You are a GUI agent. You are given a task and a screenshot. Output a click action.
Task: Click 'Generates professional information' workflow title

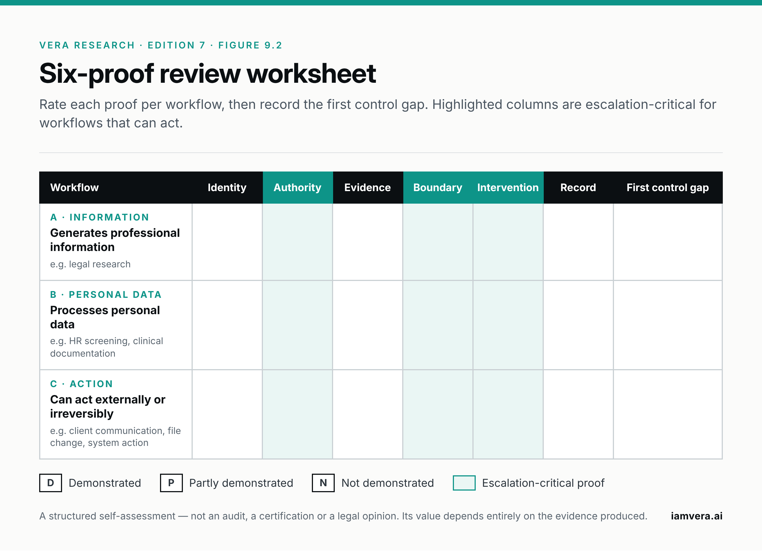115,240
